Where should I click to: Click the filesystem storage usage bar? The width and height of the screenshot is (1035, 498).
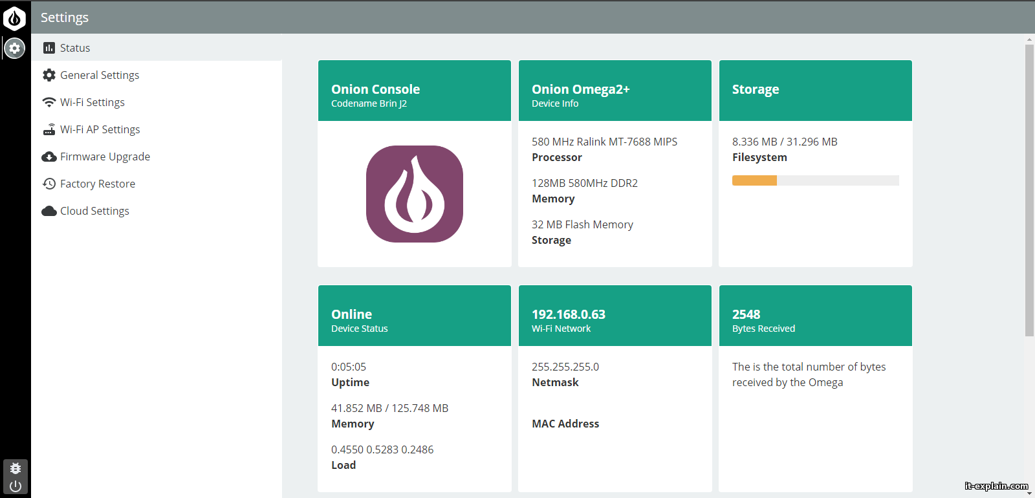pos(815,180)
